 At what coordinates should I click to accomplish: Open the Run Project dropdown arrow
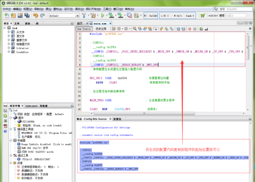(107, 16)
